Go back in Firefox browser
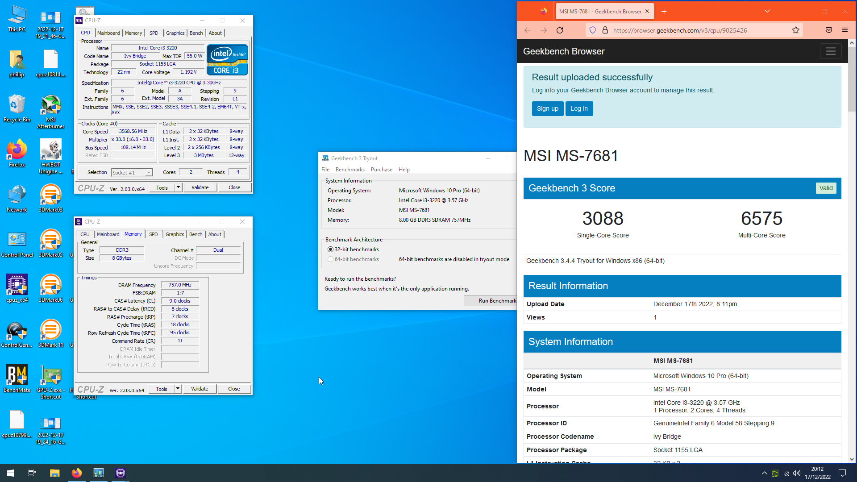Viewport: 857px width, 482px height. tap(528, 30)
